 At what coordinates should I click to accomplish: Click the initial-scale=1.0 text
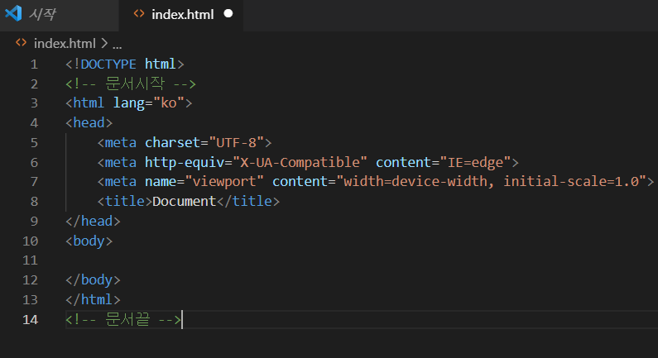coord(571,182)
